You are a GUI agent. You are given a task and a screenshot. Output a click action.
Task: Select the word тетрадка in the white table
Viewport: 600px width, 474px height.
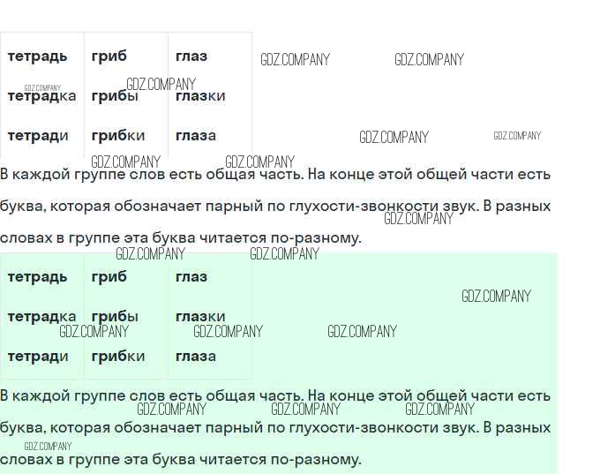41,96
